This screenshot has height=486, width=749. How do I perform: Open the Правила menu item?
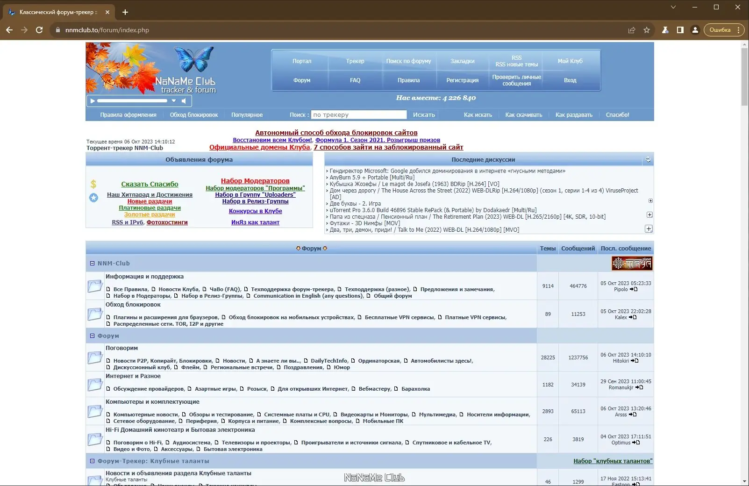(x=409, y=80)
